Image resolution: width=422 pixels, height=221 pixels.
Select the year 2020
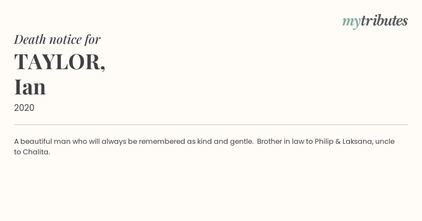click(24, 108)
